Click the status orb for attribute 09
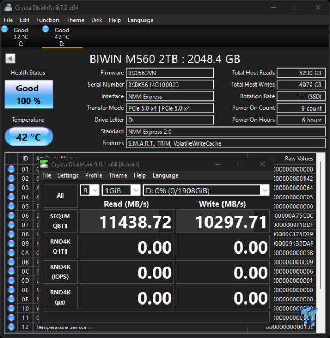 pyautogui.click(x=11, y=243)
